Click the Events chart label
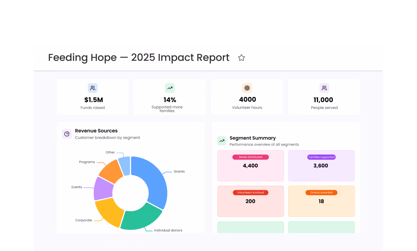417x251 pixels. tap(77, 187)
